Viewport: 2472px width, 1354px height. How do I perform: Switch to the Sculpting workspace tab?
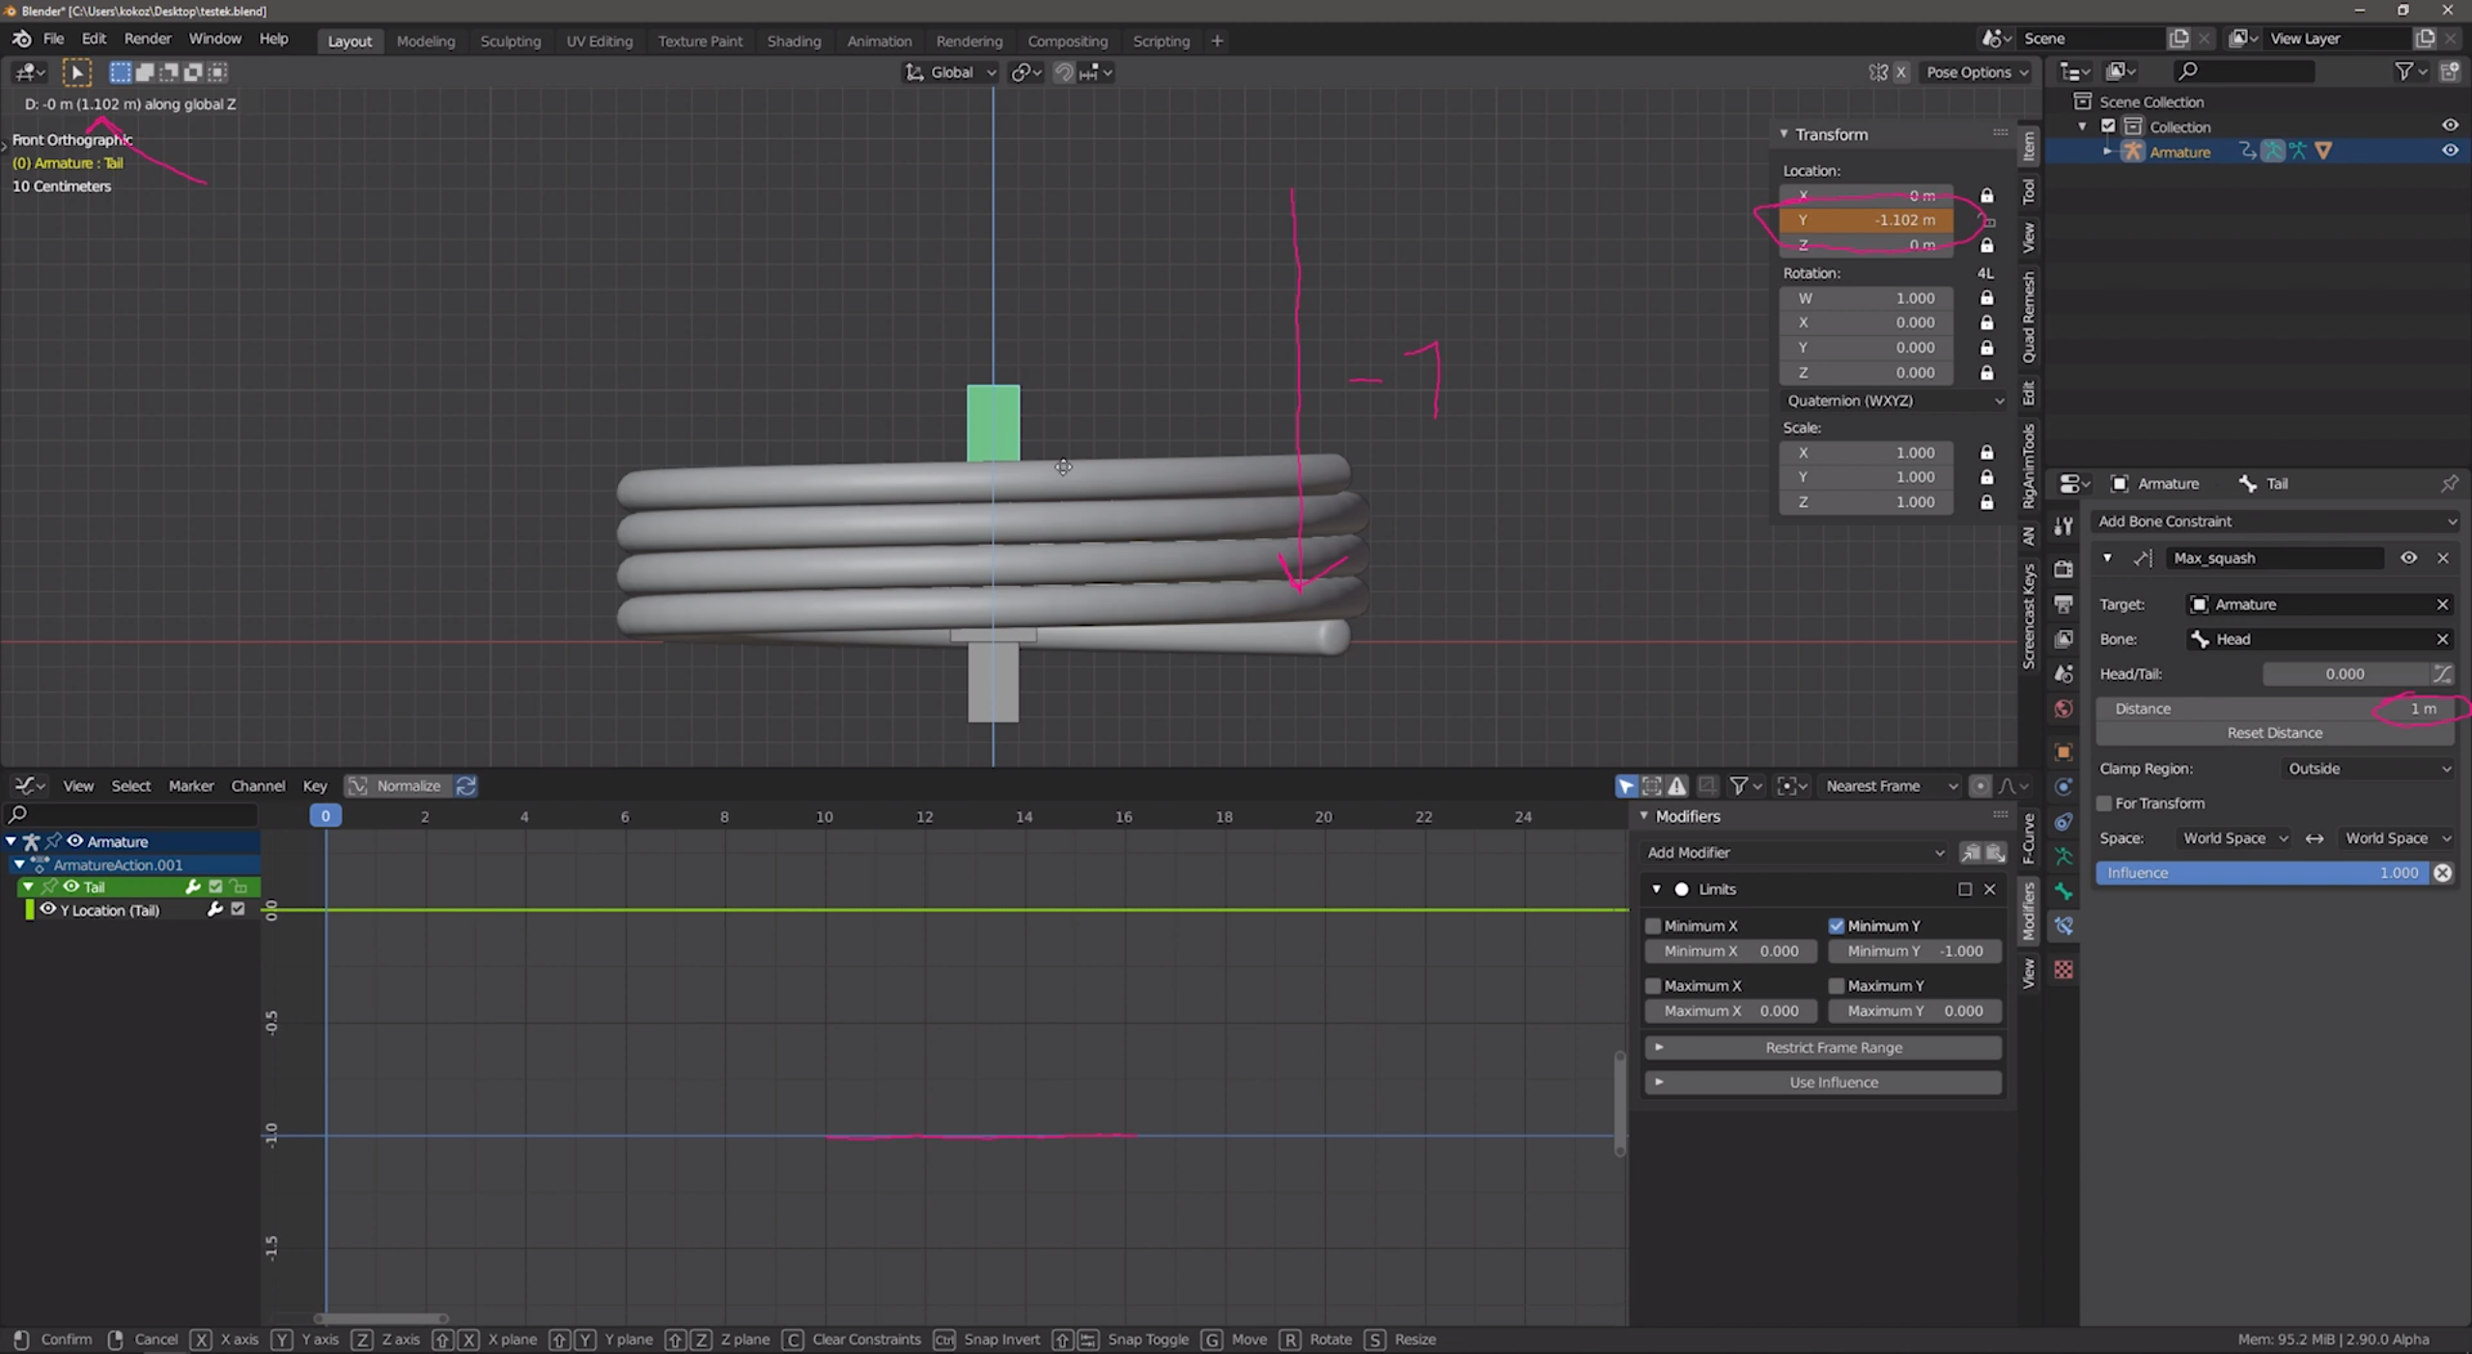(x=511, y=42)
